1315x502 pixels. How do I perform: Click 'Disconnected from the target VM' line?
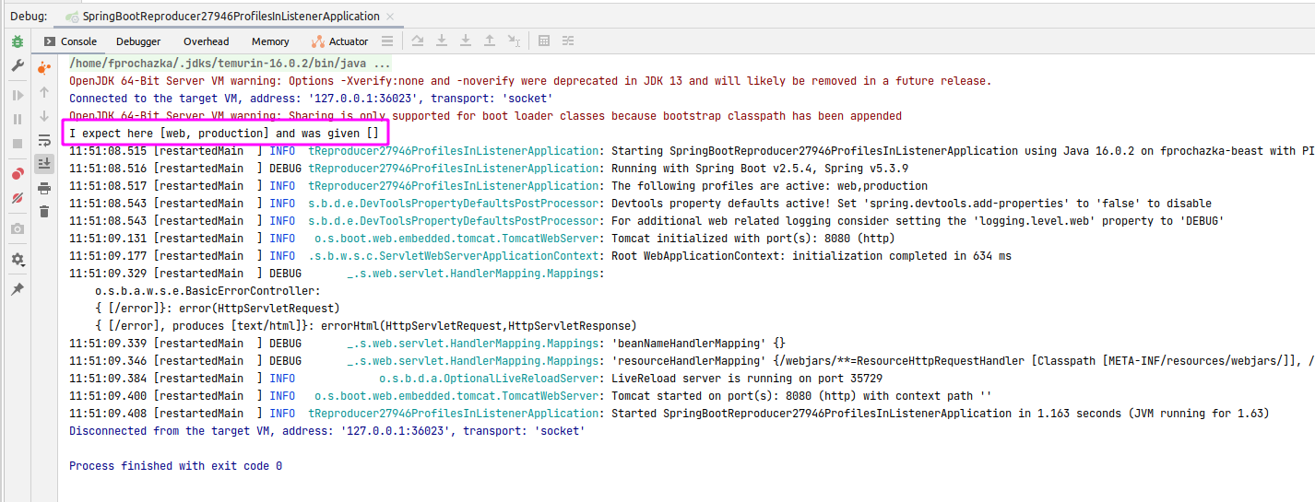click(x=326, y=431)
